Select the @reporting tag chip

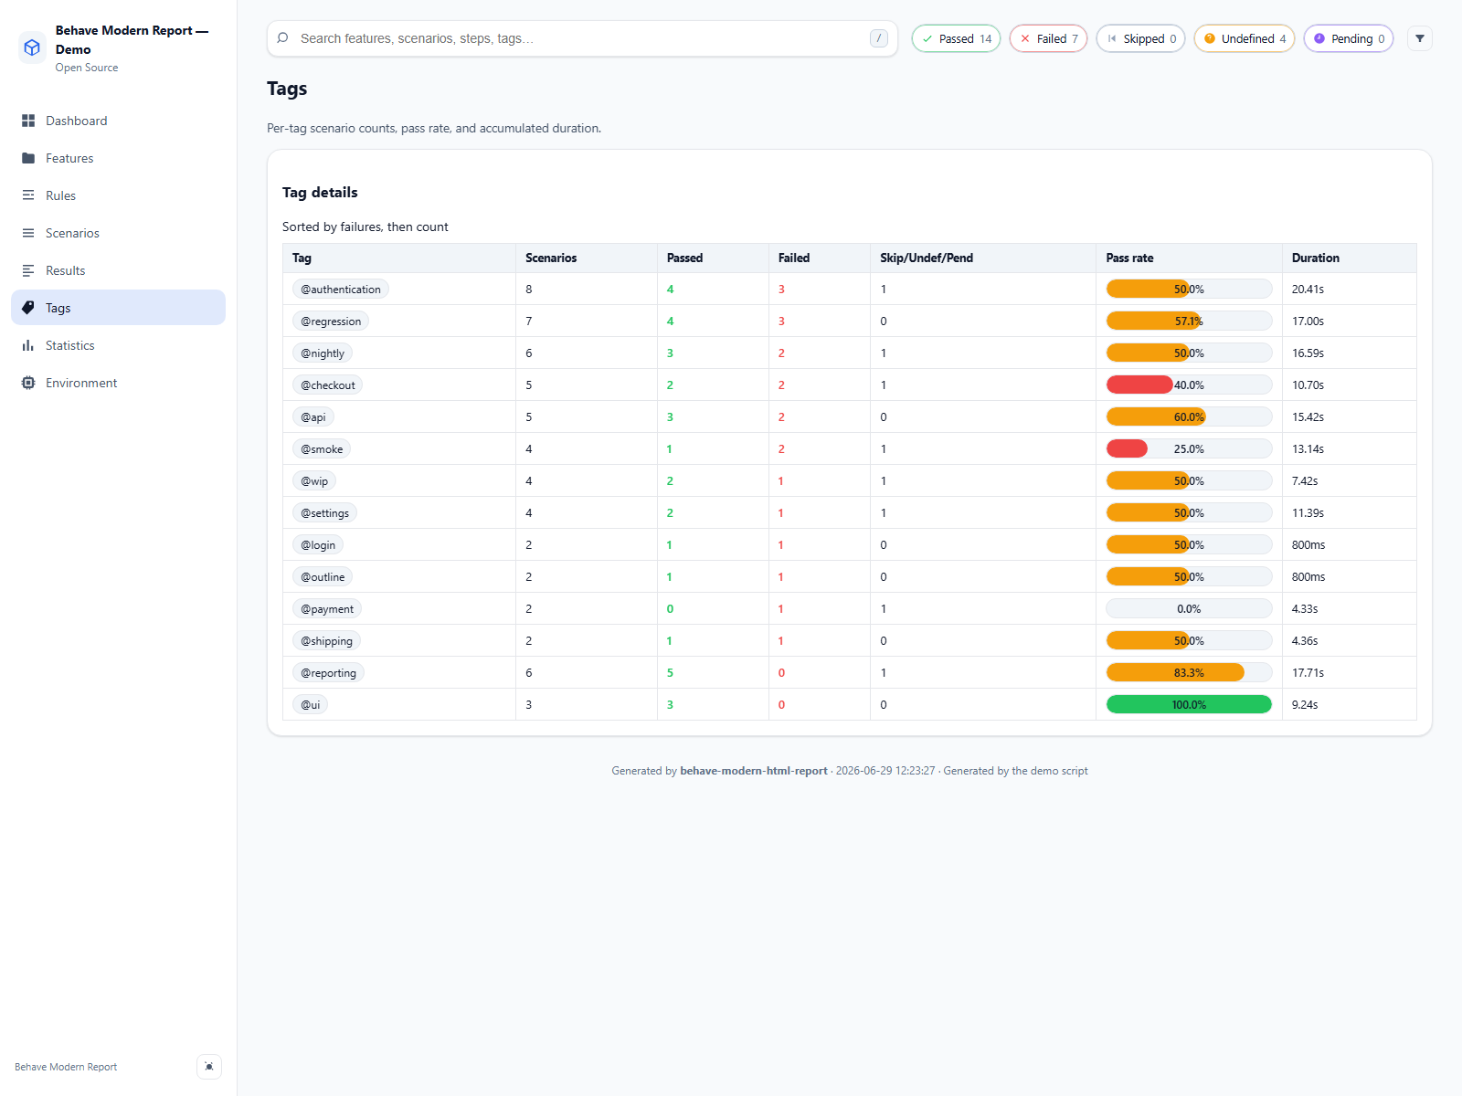click(x=329, y=673)
